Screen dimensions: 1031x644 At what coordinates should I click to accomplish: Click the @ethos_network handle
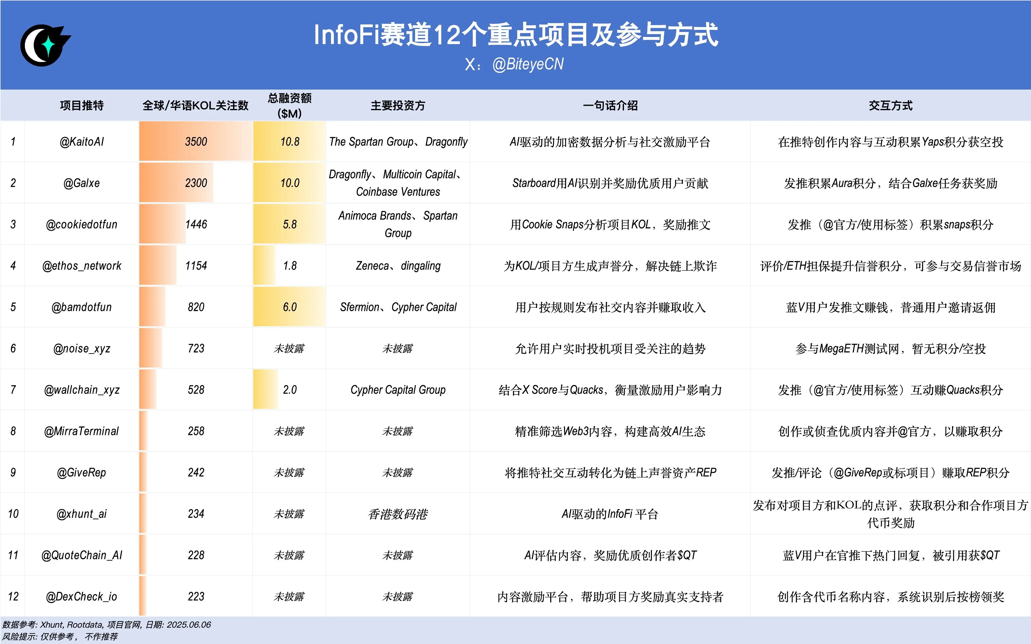pos(81,266)
